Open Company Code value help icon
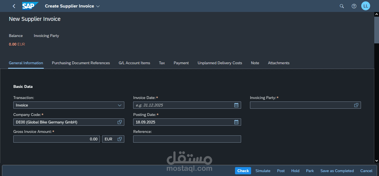Image resolution: width=379 pixels, height=176 pixels. [120, 122]
